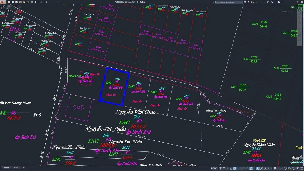Type in the keyword search field

pos(229,2)
